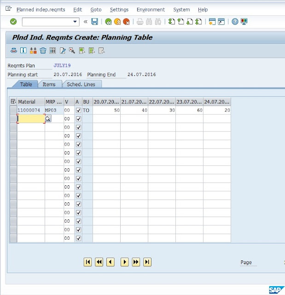Viewport: 285px width, 295px height.
Task: Open the command field dropdown arrow
Action: pos(75,22)
